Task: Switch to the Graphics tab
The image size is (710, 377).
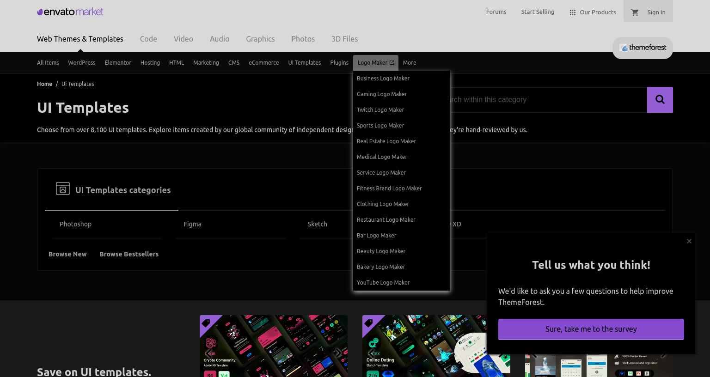Action: pos(260,39)
